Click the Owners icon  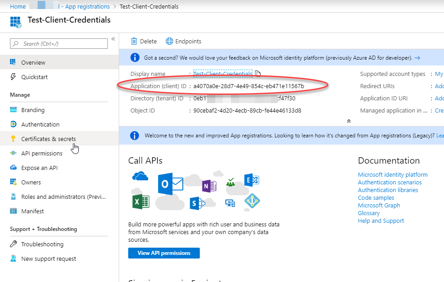click(13, 182)
